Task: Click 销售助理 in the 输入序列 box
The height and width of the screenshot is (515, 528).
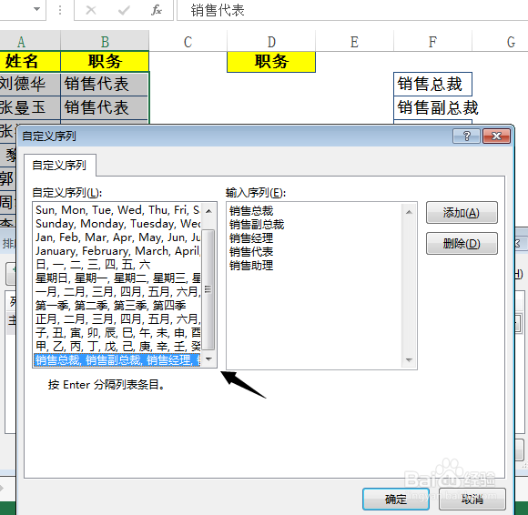Action: (x=251, y=266)
